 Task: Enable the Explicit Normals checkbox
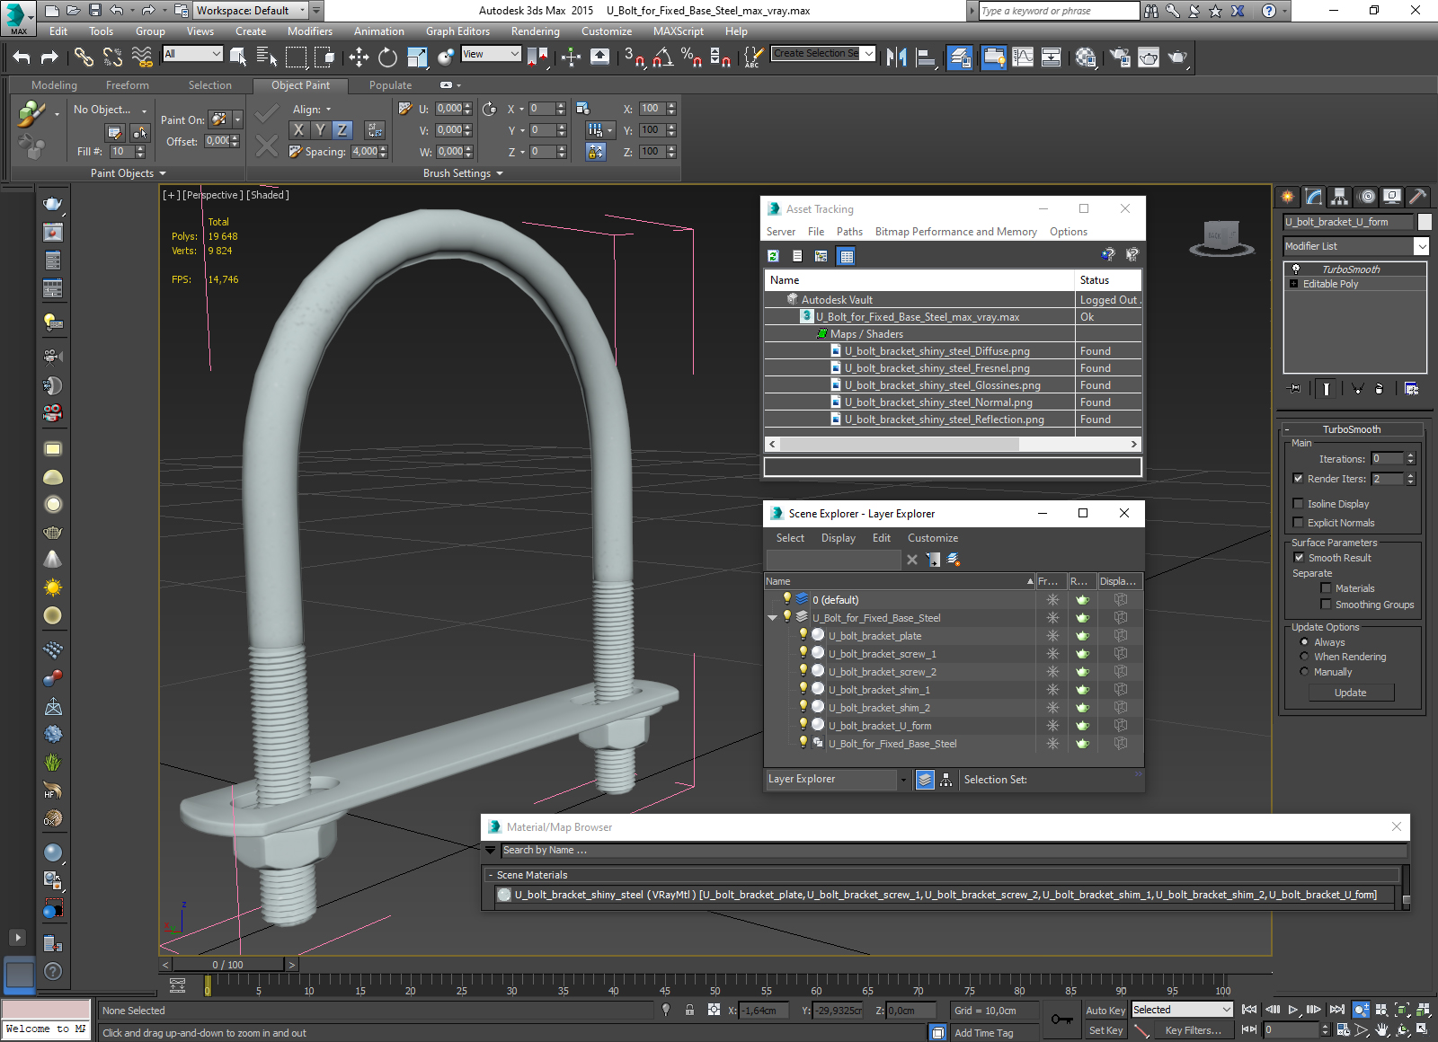pos(1298,523)
